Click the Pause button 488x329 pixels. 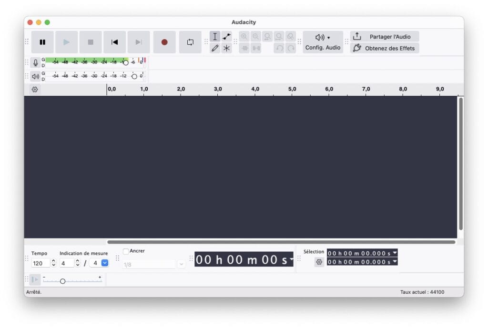[x=42, y=42]
